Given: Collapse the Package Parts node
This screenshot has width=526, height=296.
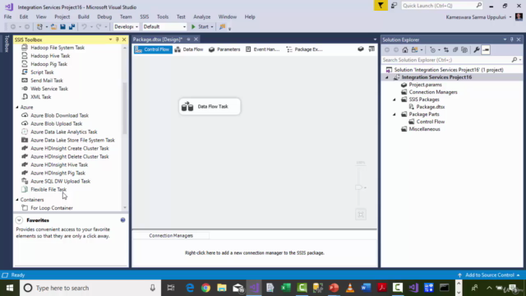Looking at the screenshot, I should point(394,114).
